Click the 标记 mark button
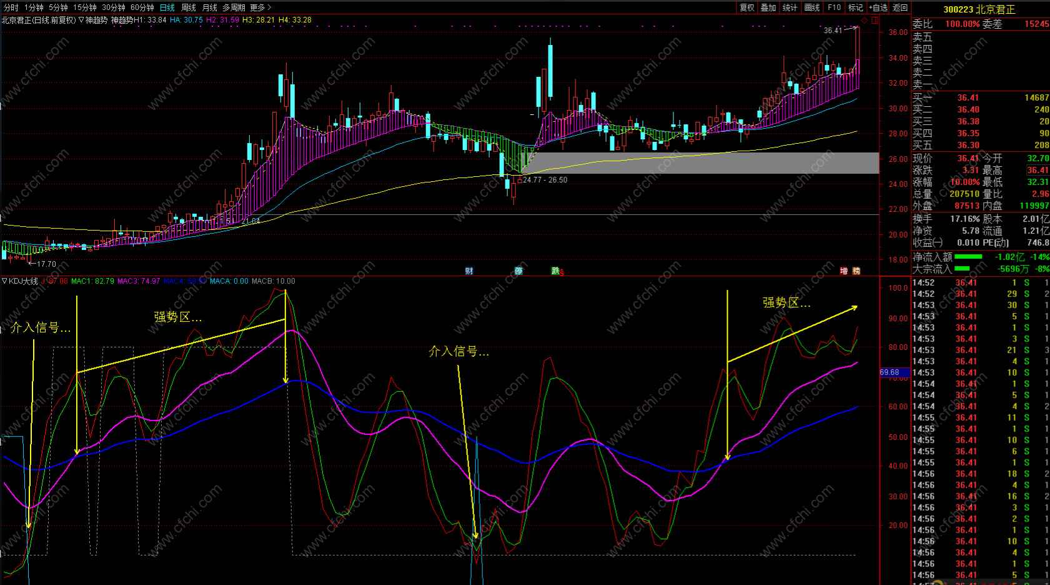 (x=856, y=7)
